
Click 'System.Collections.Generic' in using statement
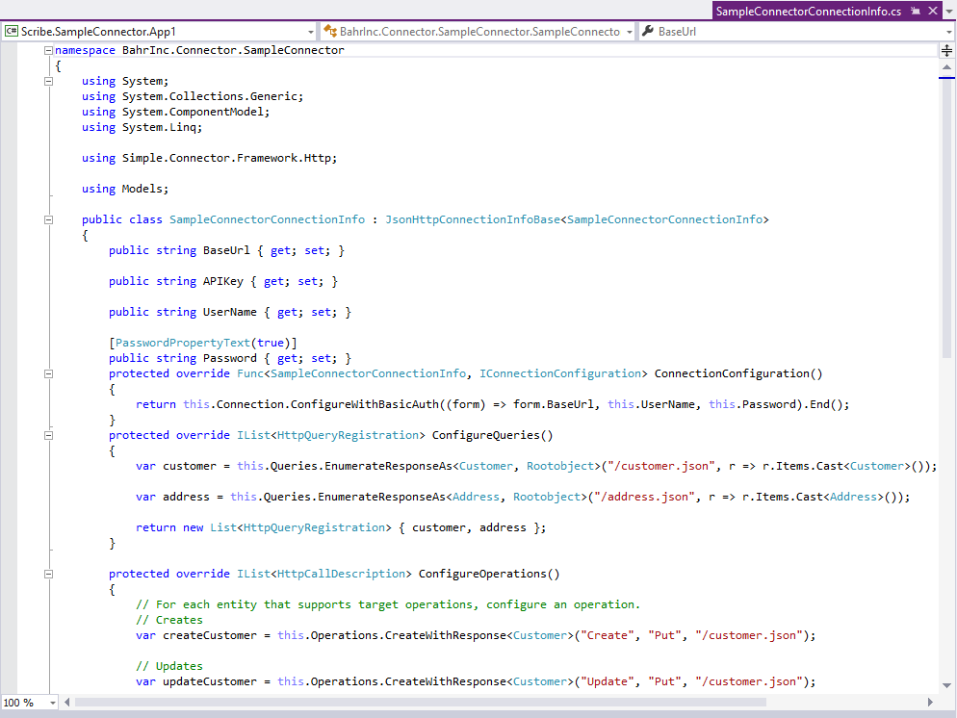click(209, 96)
